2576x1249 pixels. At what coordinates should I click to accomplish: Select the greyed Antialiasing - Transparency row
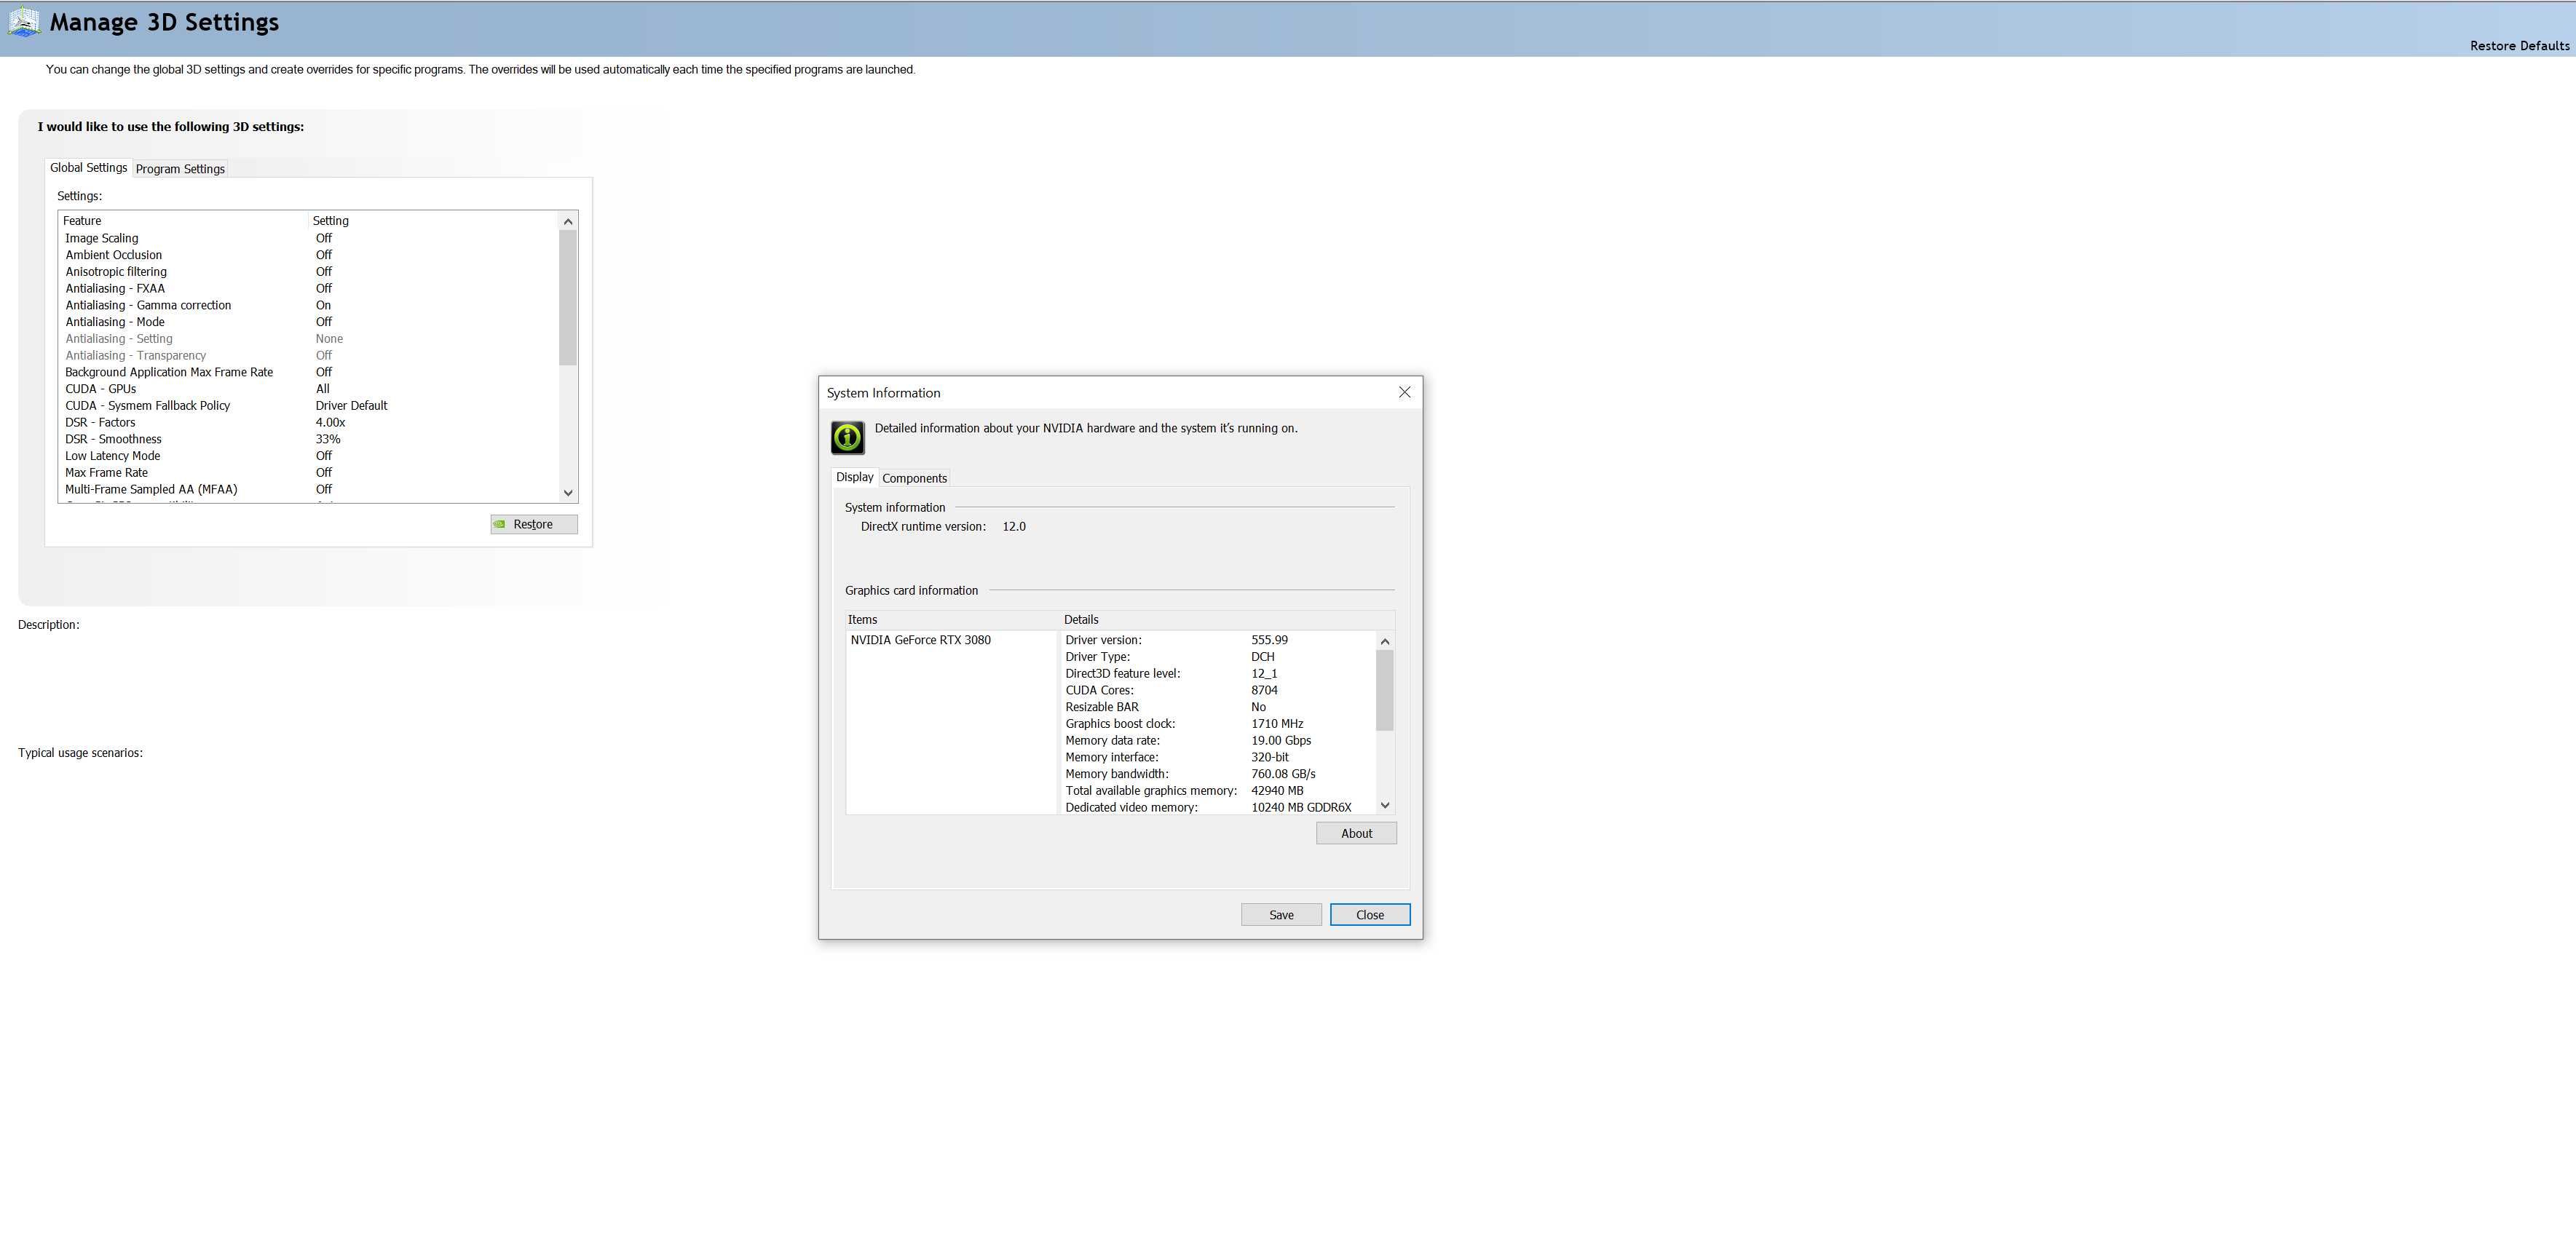pos(308,355)
